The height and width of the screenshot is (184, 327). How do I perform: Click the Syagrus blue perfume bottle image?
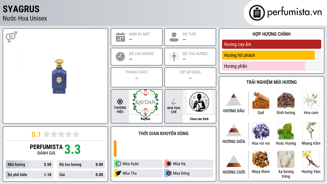(59, 76)
